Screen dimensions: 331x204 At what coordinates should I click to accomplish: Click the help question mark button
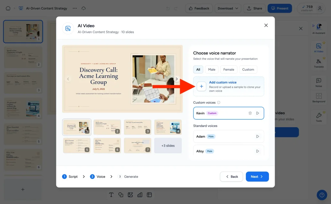(322, 195)
